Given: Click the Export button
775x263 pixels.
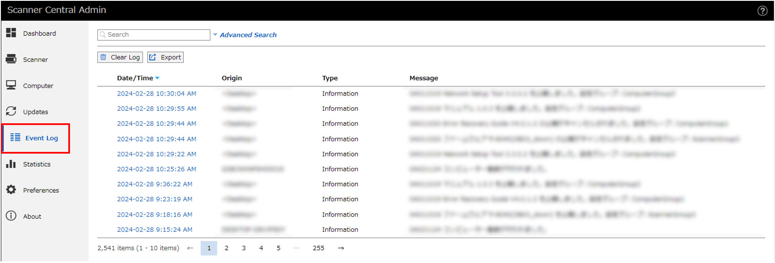Looking at the screenshot, I should point(165,57).
